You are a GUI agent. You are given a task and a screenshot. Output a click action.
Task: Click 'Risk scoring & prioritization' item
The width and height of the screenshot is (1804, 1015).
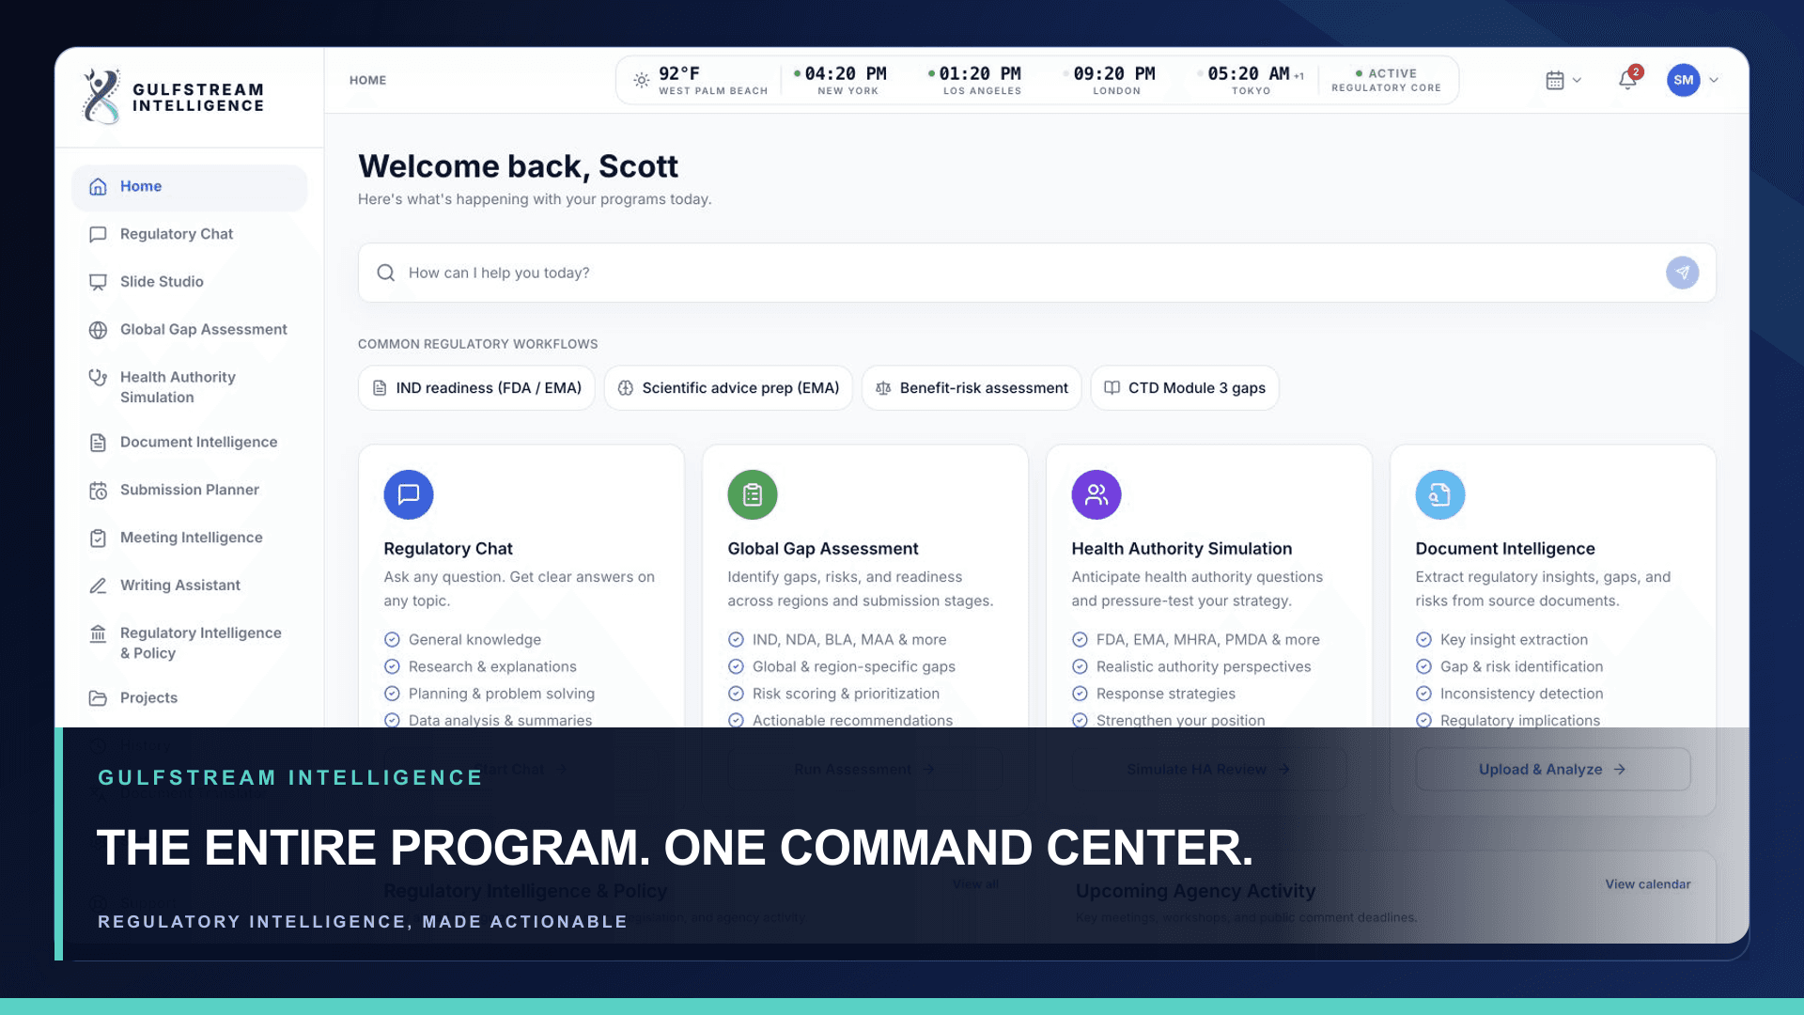coord(833,695)
